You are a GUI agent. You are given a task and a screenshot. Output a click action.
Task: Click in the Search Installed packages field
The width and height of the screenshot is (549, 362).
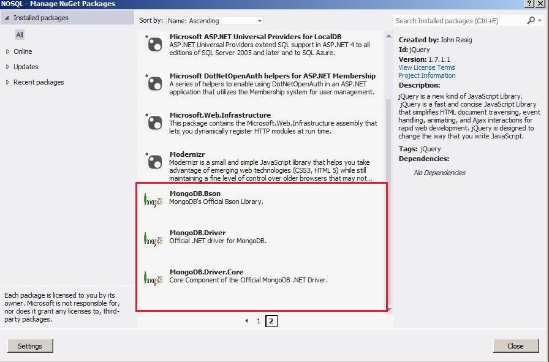pos(460,21)
